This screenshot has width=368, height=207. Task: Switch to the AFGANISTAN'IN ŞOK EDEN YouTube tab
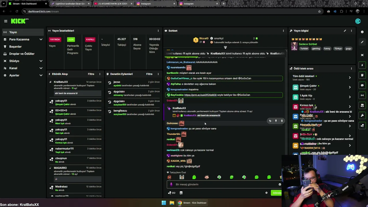click(x=113, y=4)
